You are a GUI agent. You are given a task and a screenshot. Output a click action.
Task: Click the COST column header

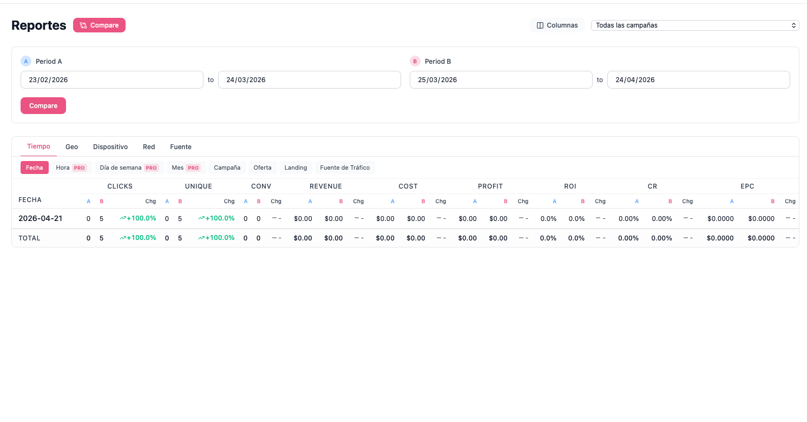[x=408, y=186]
